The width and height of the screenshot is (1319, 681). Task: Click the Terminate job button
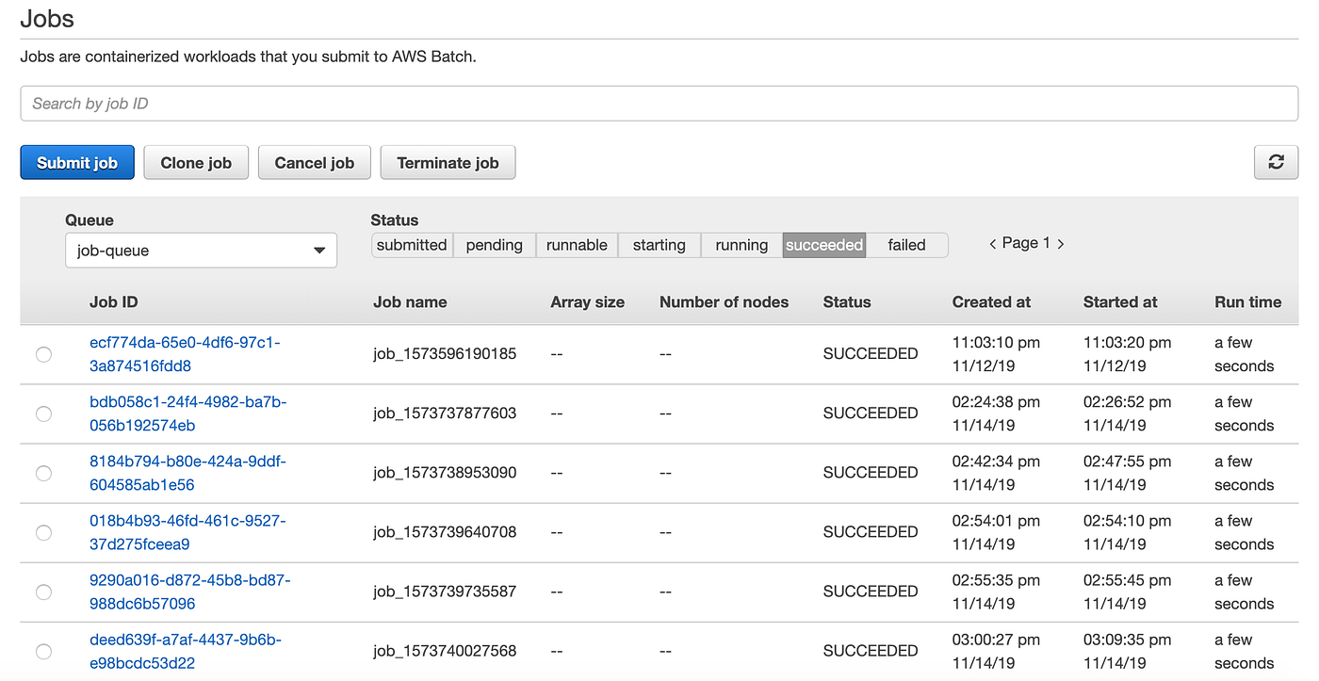(448, 162)
